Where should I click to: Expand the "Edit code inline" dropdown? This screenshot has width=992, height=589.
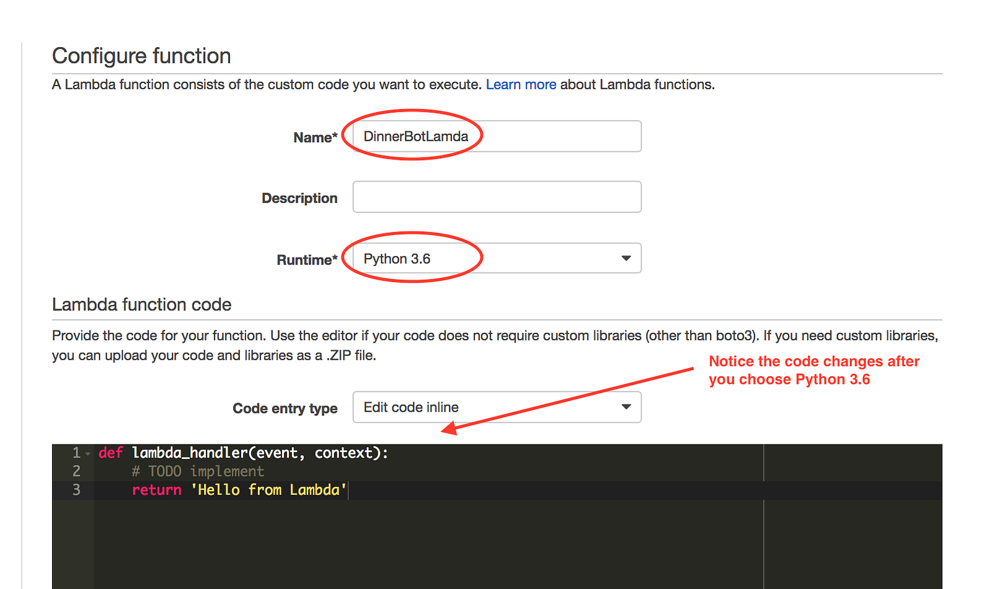pyautogui.click(x=484, y=407)
